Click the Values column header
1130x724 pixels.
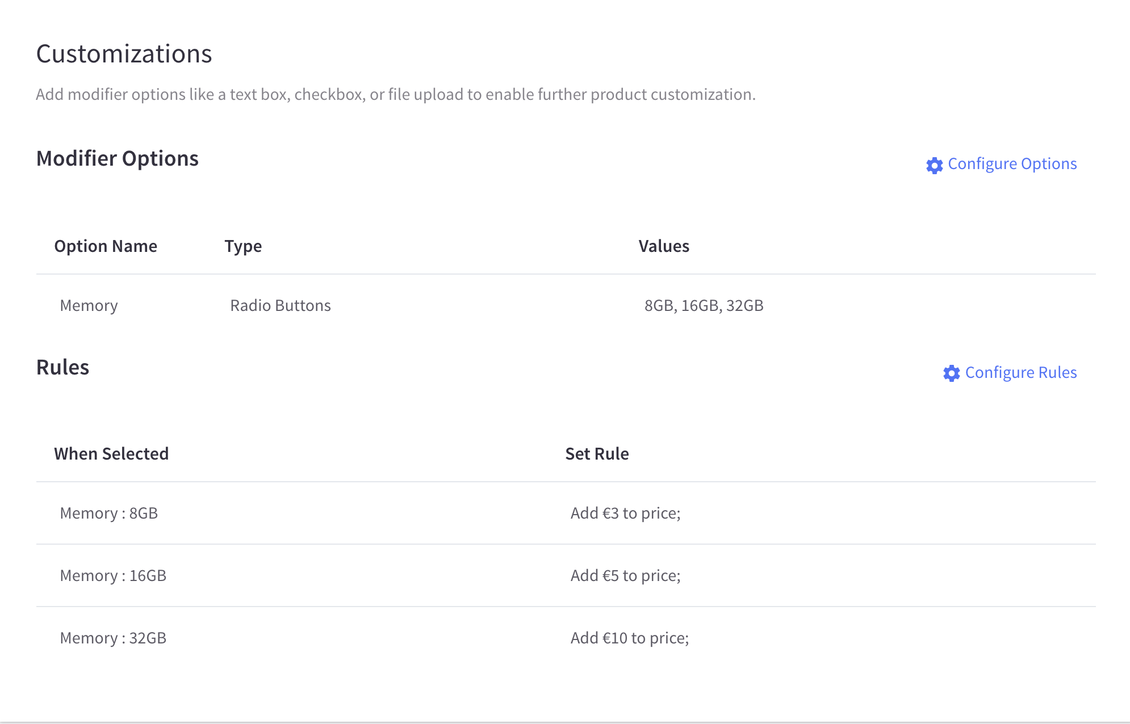664,246
